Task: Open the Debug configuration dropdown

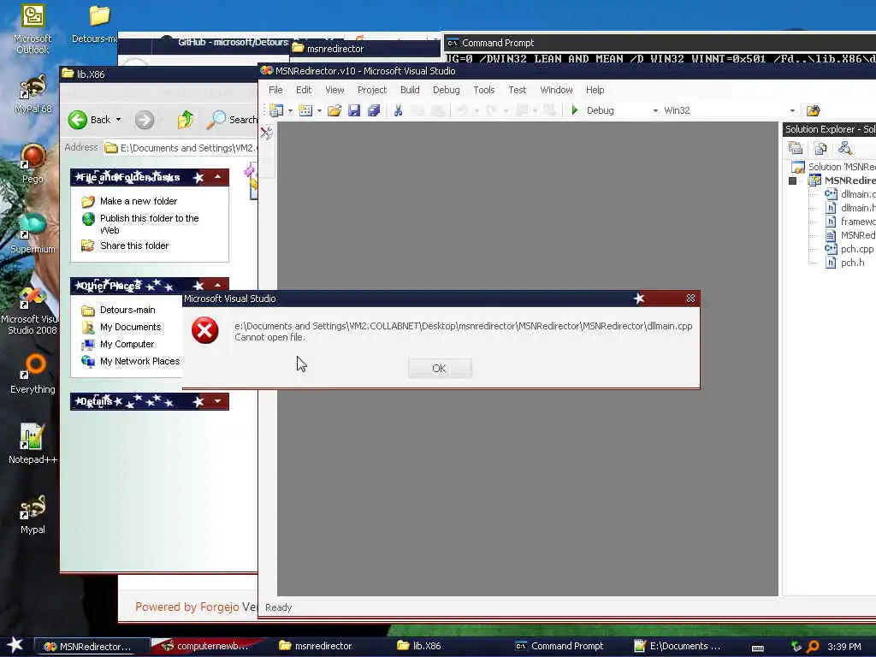Action: tap(655, 110)
